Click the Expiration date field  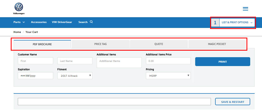click(35, 75)
